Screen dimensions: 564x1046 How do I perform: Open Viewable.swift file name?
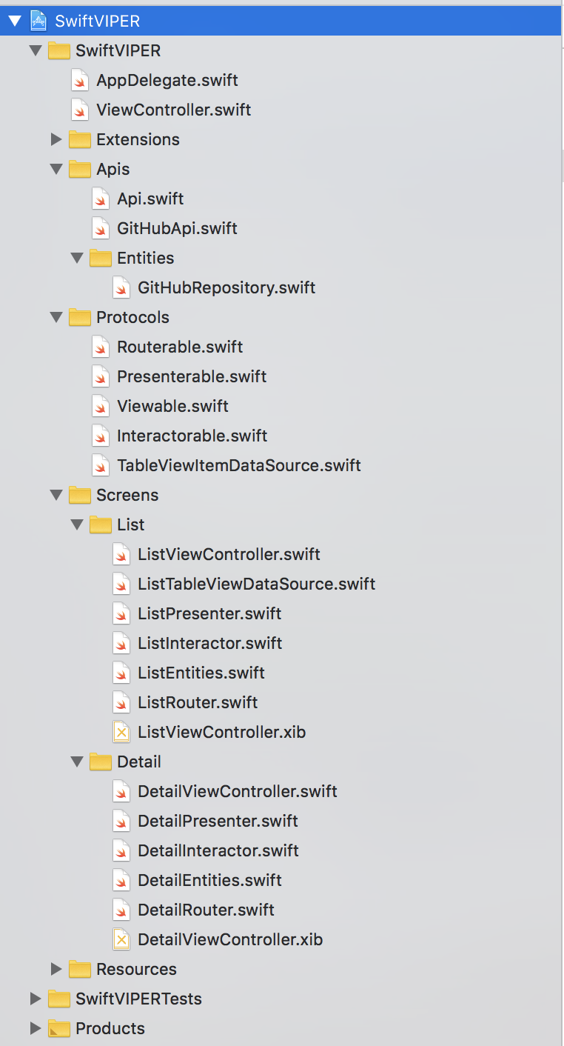point(172,406)
